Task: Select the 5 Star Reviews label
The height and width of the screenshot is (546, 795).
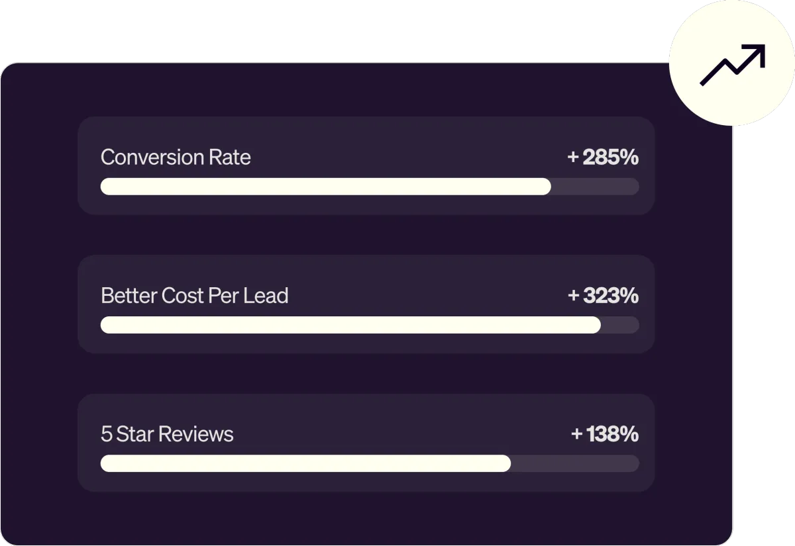Action: 167,434
